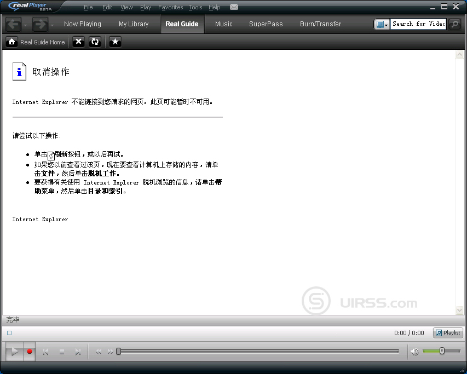Switch to the Now Playing tab
This screenshot has width=467, height=374.
coord(83,24)
